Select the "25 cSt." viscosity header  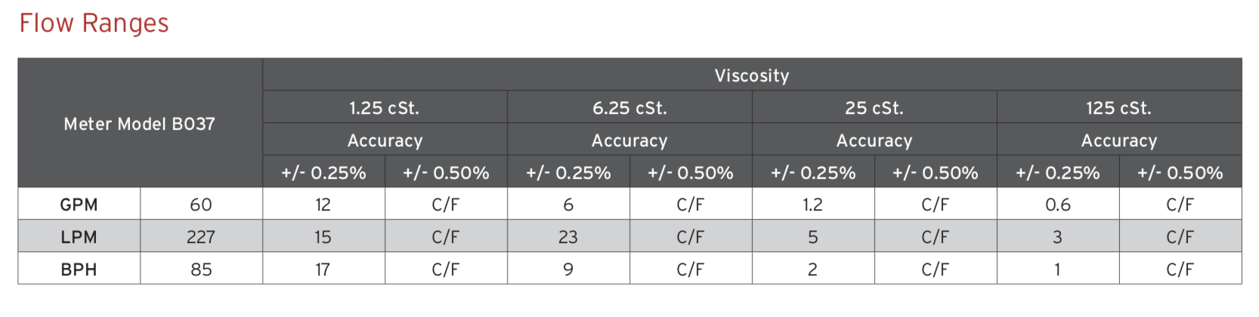[874, 108]
